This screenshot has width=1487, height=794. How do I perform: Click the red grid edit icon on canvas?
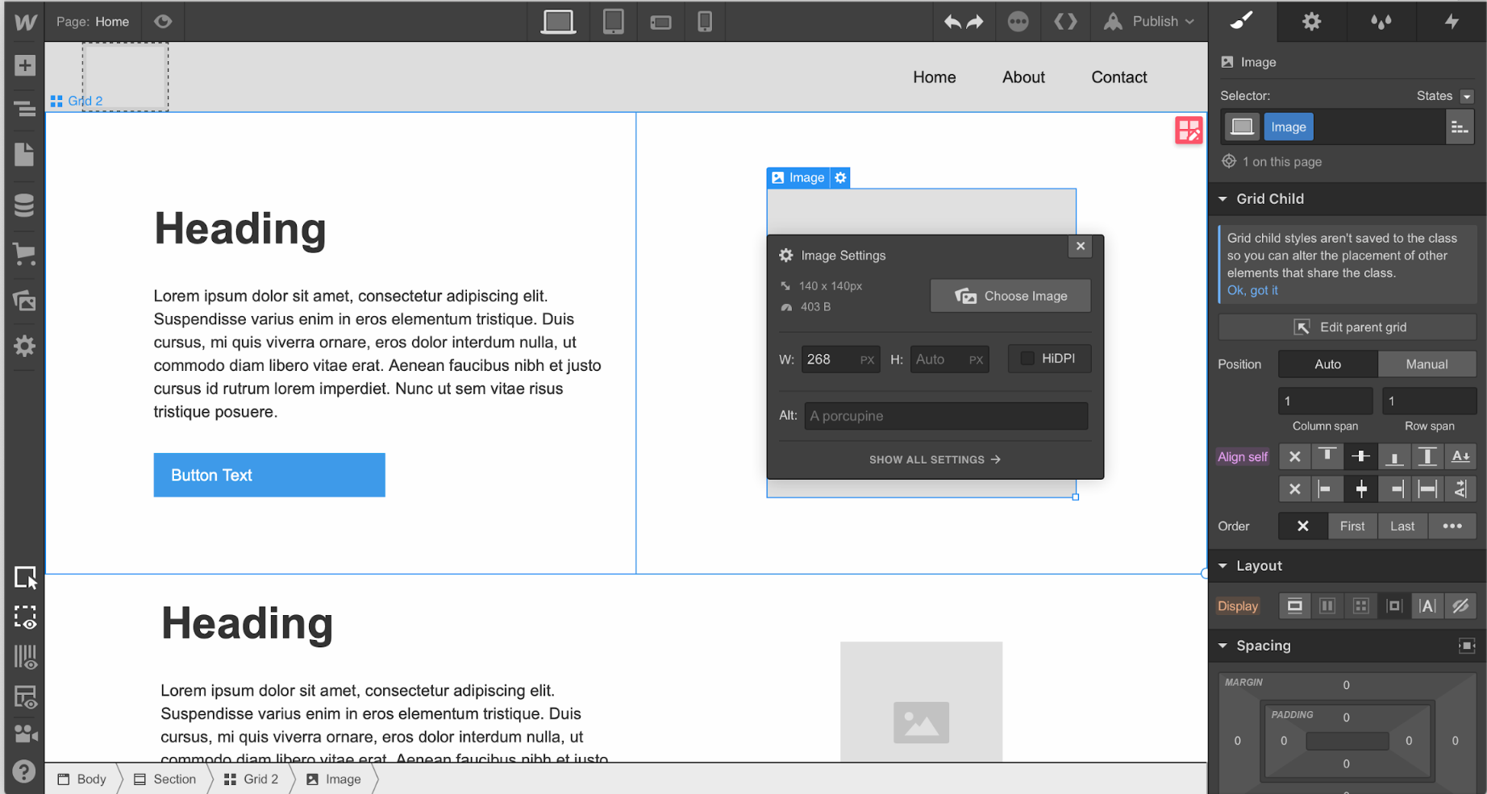(1189, 131)
